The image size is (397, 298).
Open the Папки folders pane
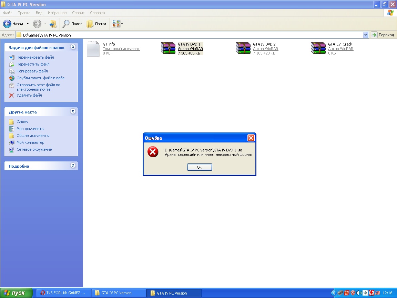tap(96, 24)
